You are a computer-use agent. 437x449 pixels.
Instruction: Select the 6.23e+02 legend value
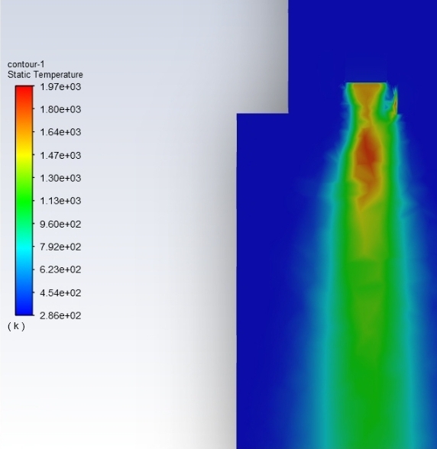(60, 270)
